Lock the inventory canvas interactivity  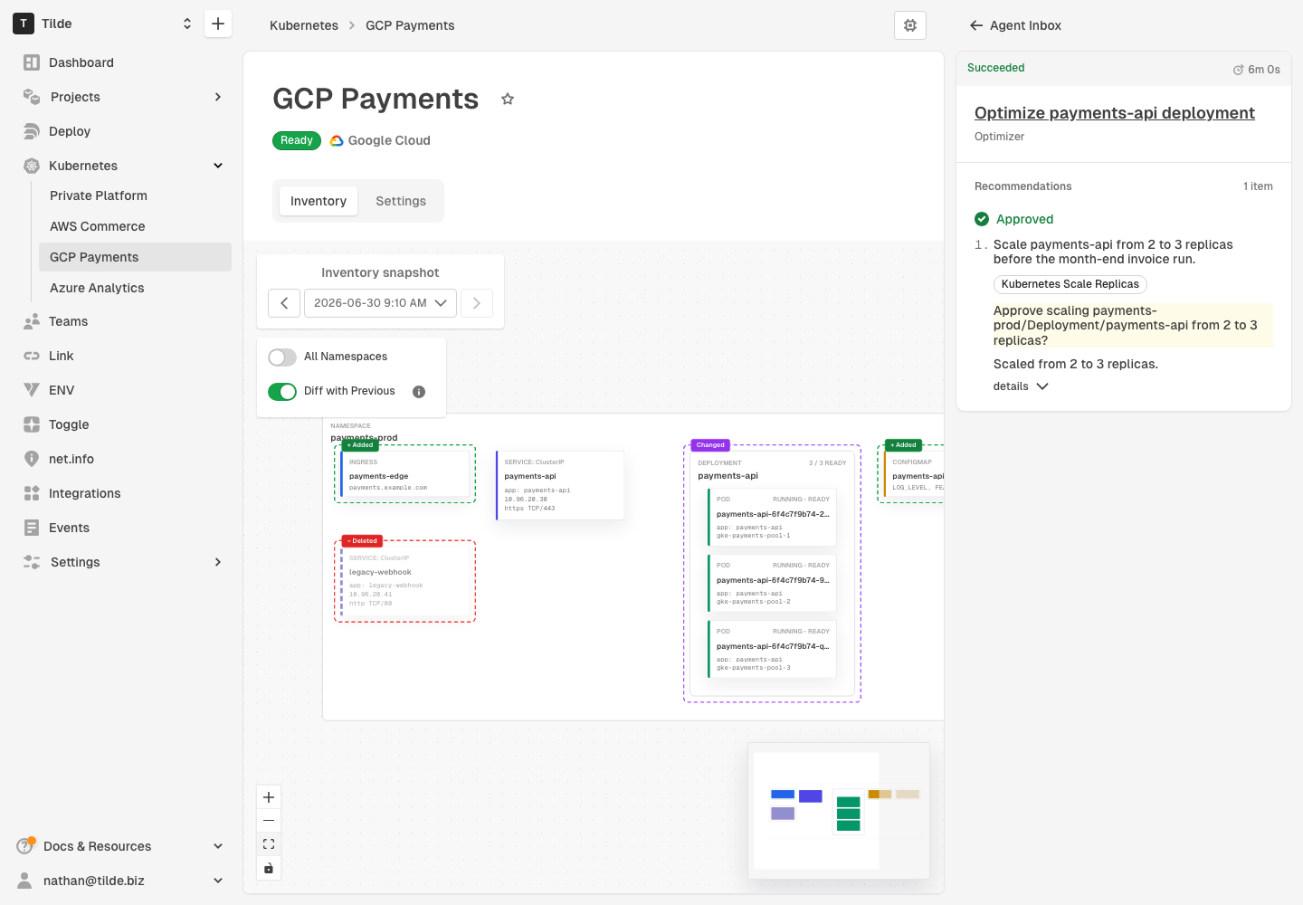click(269, 868)
